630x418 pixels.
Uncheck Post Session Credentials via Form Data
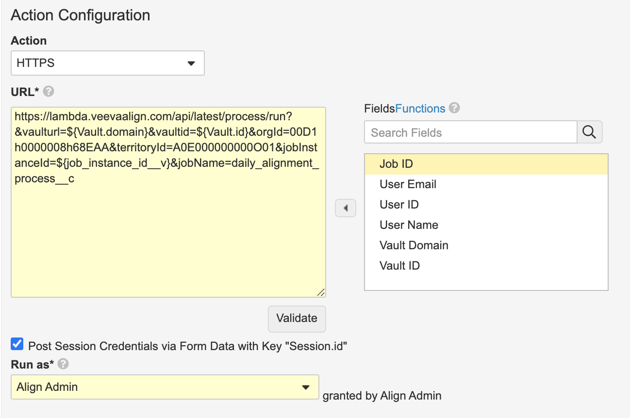[x=17, y=345]
